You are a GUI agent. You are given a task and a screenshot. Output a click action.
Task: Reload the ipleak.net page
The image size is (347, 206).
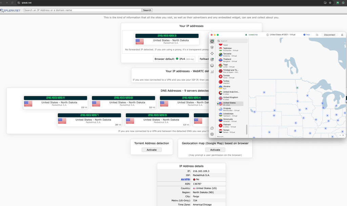12,3
